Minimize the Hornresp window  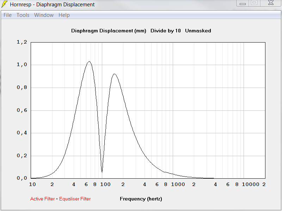point(243,3)
